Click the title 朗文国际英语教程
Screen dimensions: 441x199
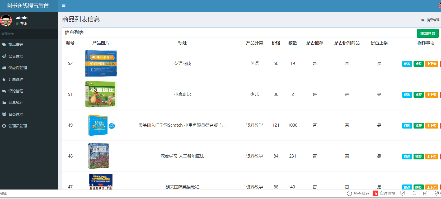[x=182, y=187]
